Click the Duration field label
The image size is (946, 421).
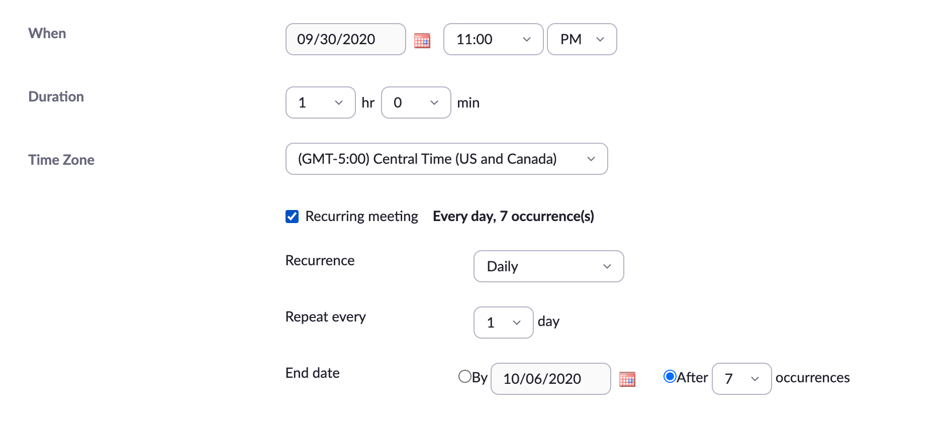(56, 96)
